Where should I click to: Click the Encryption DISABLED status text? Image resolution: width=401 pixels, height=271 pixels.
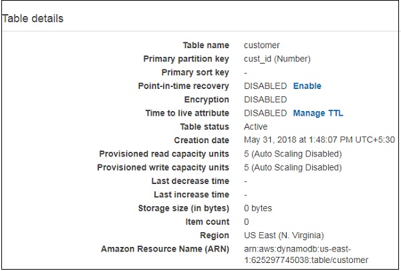[265, 100]
